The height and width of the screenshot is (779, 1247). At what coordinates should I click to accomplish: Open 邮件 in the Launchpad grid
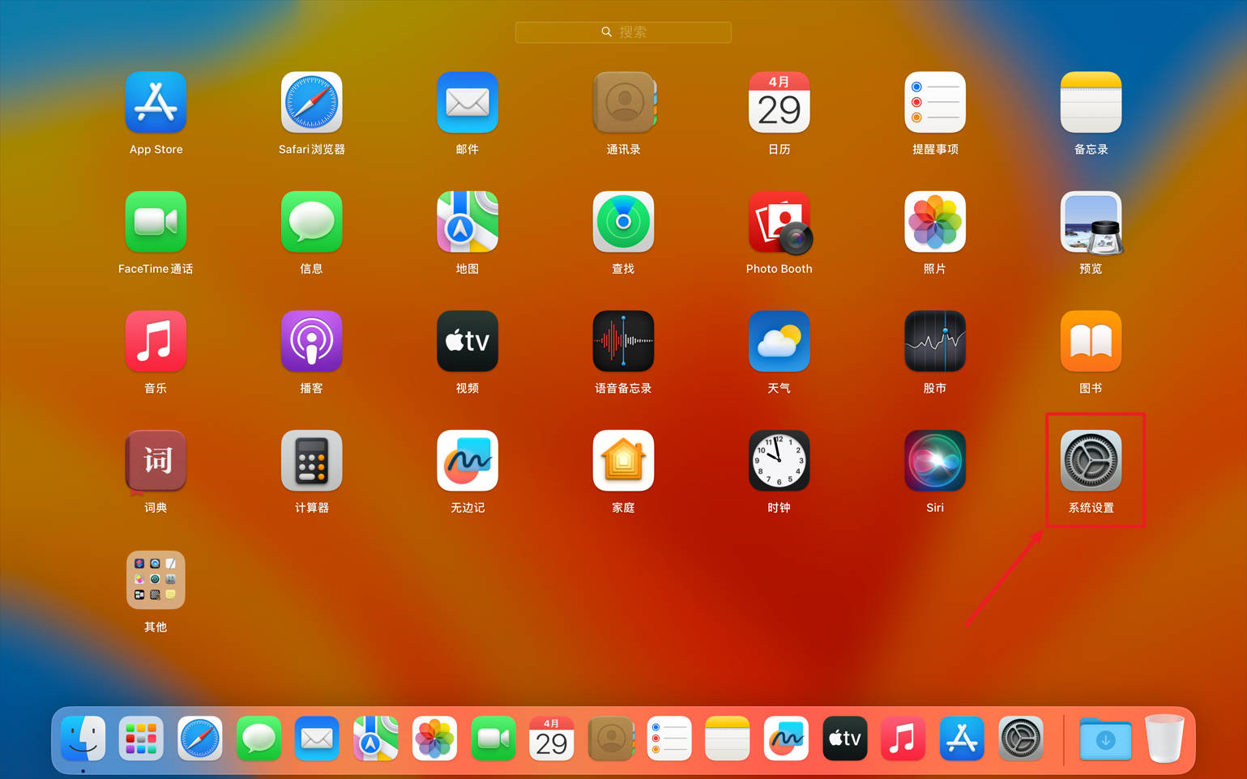468,102
